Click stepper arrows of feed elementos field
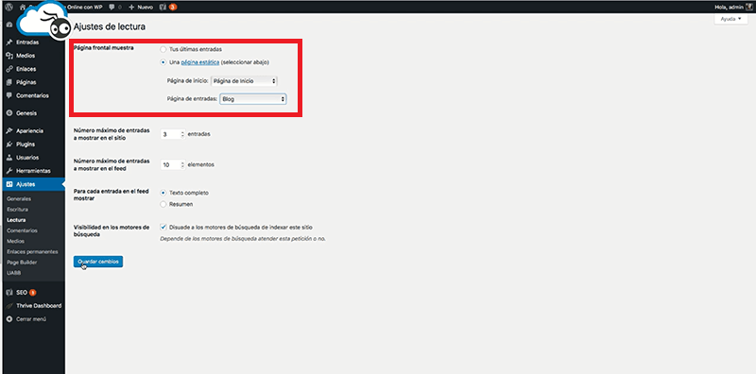Screen dimensions: 756x374 pos(182,165)
